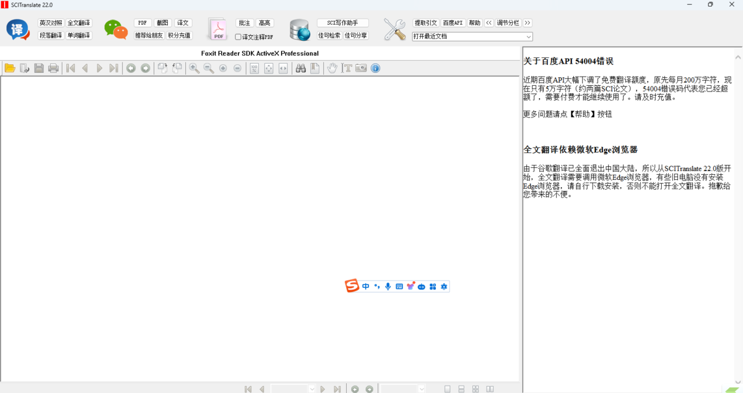Click the blue translate logo icon
Screen dimensions: 743x393
point(17,30)
